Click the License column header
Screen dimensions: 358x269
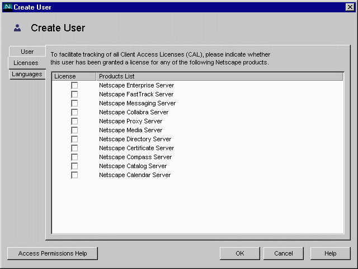[x=74, y=76]
